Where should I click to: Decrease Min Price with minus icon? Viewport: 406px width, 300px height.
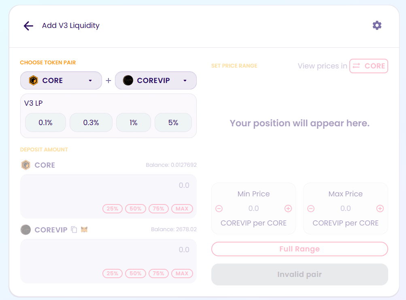pos(219,209)
